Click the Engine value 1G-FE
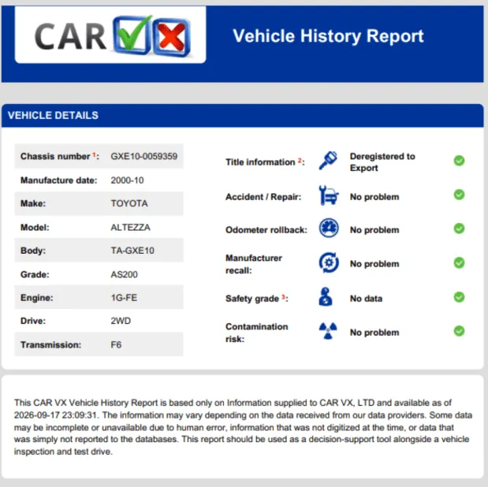 [124, 298]
